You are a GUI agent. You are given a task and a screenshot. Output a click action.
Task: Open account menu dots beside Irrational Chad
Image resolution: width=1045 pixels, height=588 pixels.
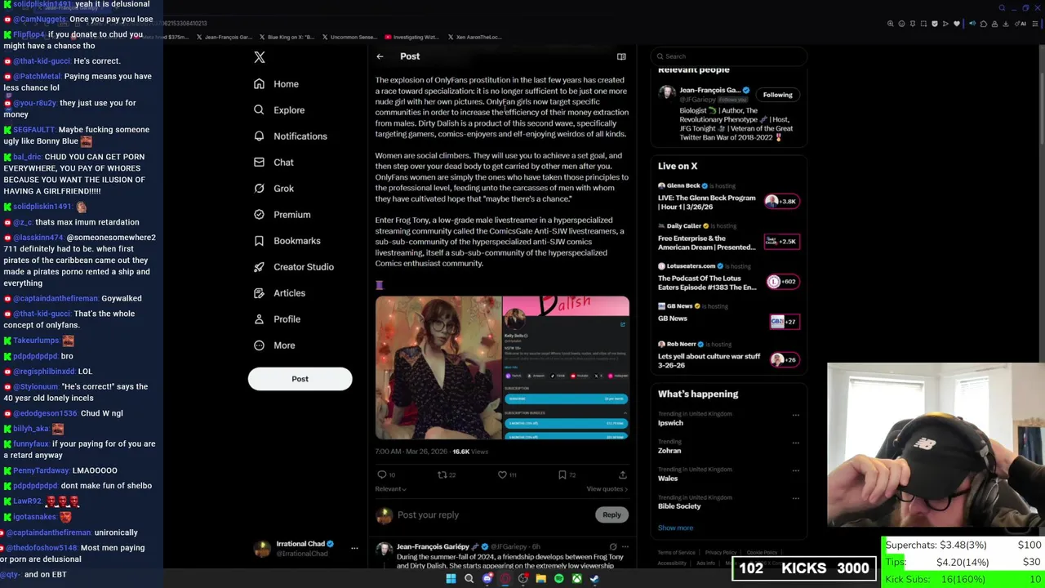(354, 549)
